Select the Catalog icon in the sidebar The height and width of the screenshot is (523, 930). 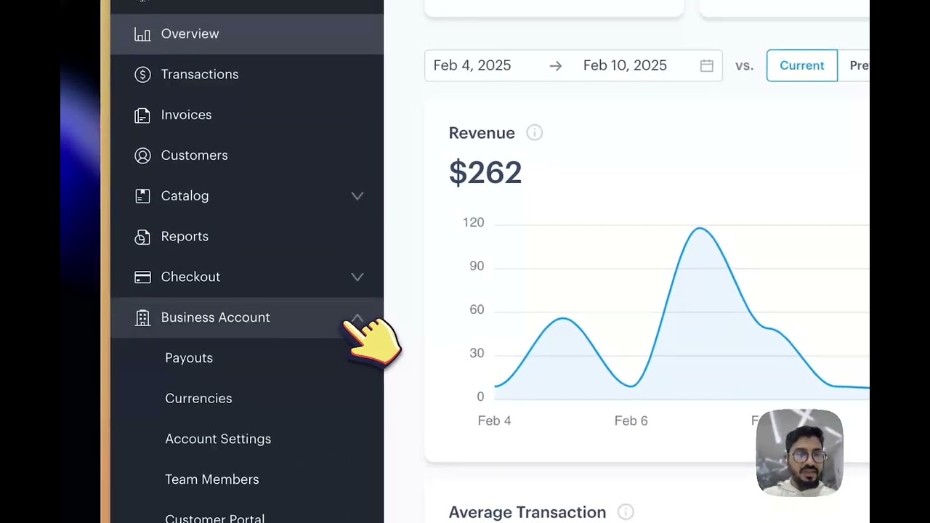point(142,195)
